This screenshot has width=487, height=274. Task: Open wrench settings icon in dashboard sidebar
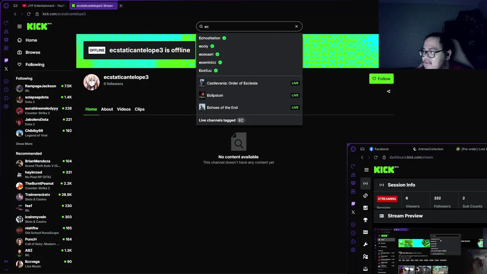pyautogui.click(x=365, y=244)
